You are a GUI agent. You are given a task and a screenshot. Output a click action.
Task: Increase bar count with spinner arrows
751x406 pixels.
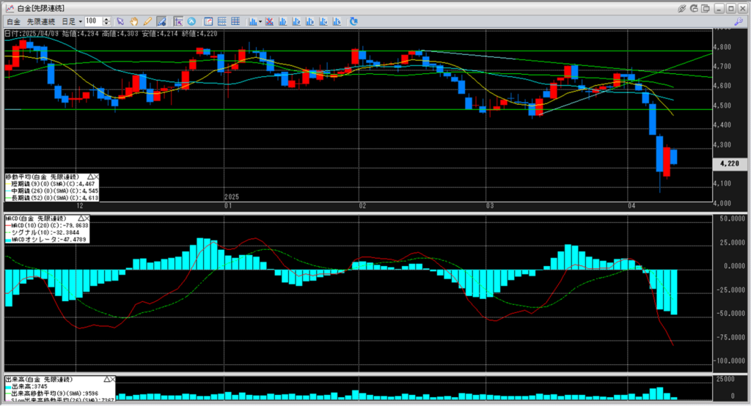107,19
